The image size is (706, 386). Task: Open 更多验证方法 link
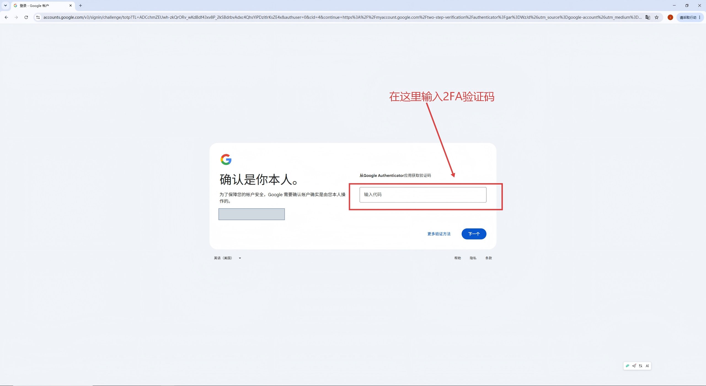[x=439, y=234]
